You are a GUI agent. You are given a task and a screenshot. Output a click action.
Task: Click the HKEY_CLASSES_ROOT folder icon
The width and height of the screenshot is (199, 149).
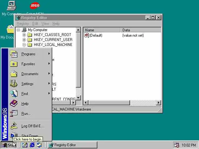tap(30, 35)
